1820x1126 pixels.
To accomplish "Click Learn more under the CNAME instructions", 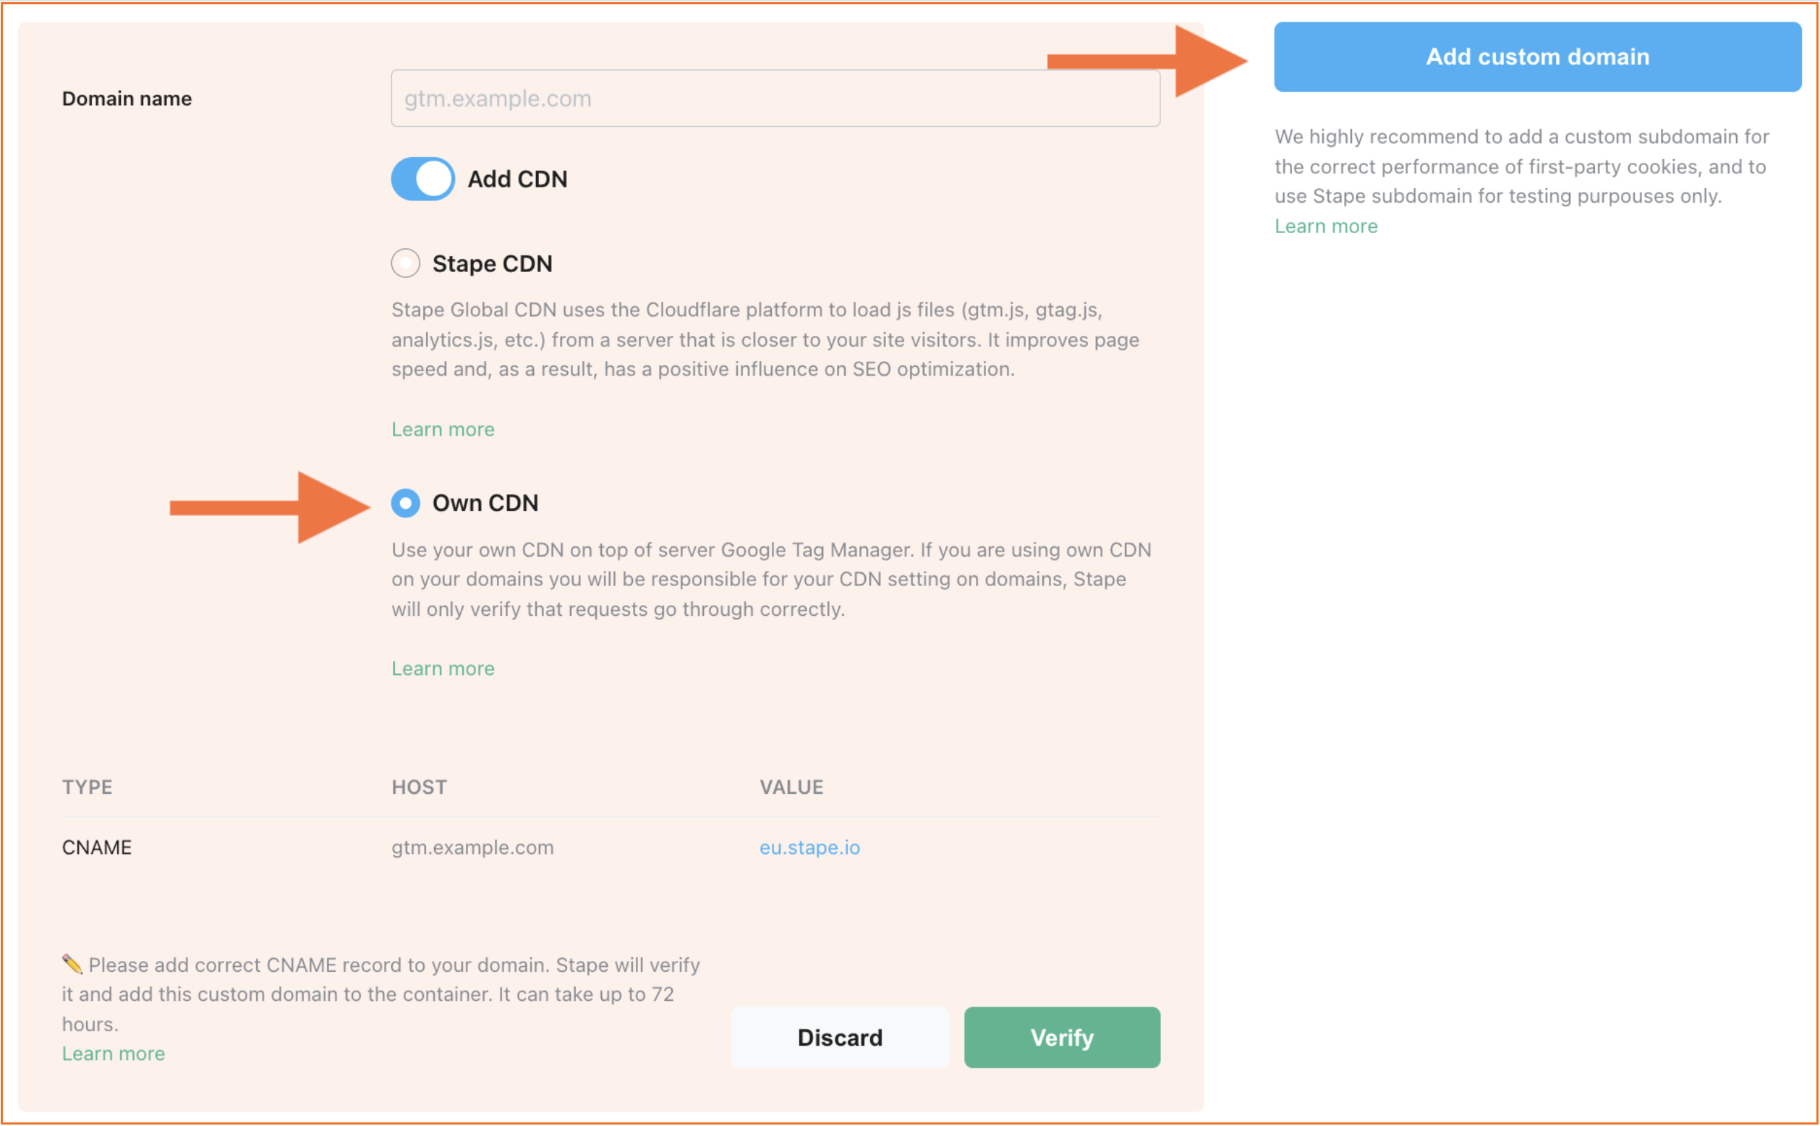I will [x=113, y=1053].
